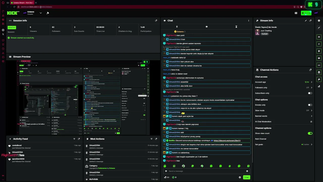Screen dimensions: 323x182
Task: Switch to the Exlaess Stream browser tab
Action: (22, 3)
